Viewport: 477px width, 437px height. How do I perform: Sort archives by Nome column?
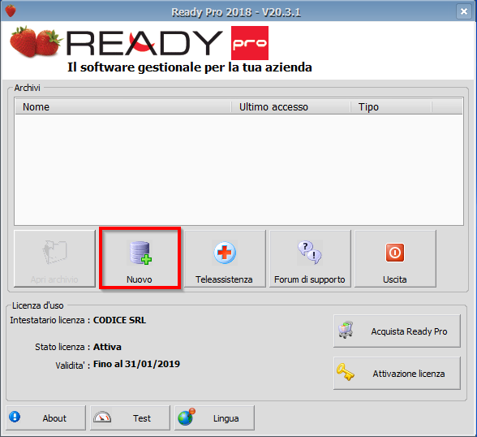(123, 107)
